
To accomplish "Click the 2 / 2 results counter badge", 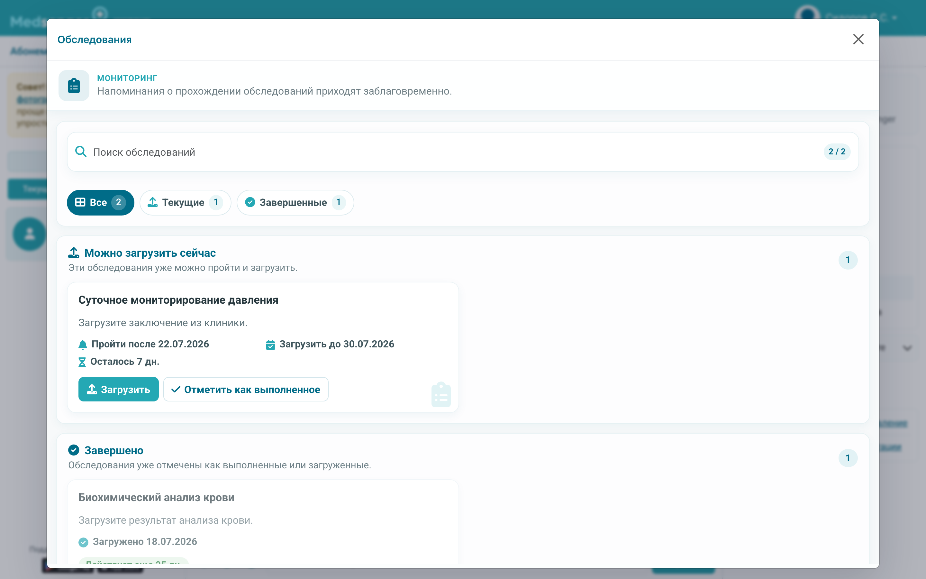I will (x=837, y=152).
